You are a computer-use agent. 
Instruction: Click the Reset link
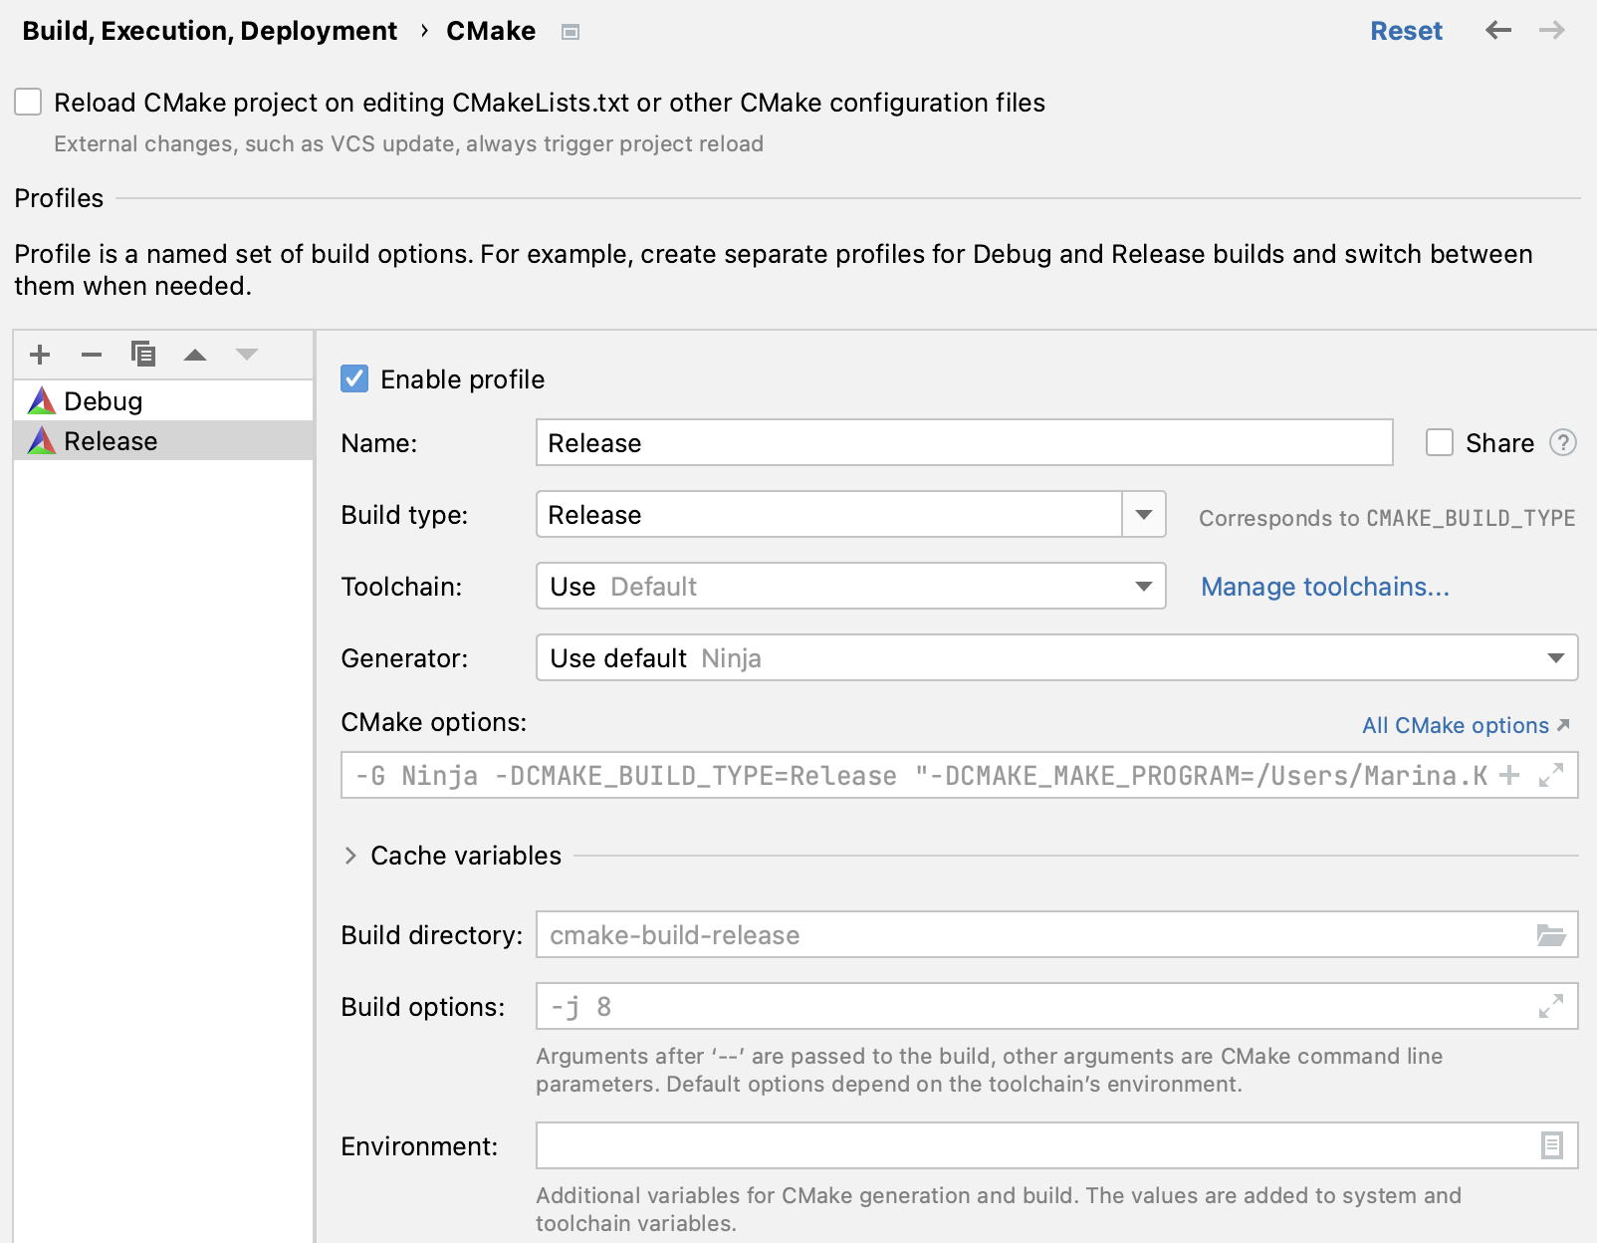click(1406, 31)
